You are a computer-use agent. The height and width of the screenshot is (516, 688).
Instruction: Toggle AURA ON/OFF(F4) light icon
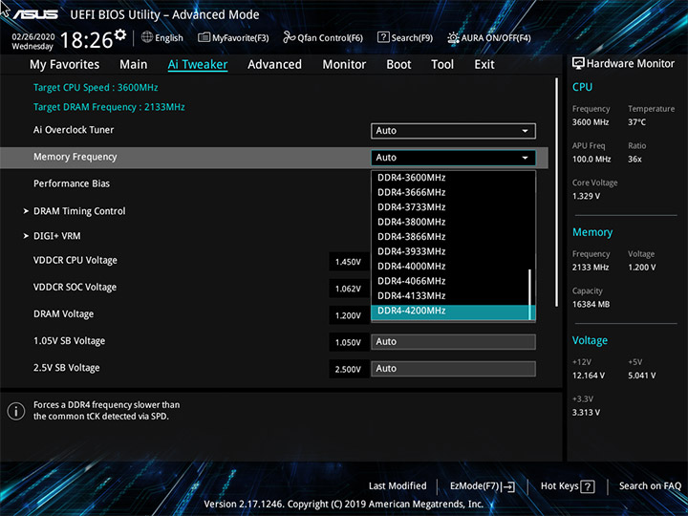(453, 37)
